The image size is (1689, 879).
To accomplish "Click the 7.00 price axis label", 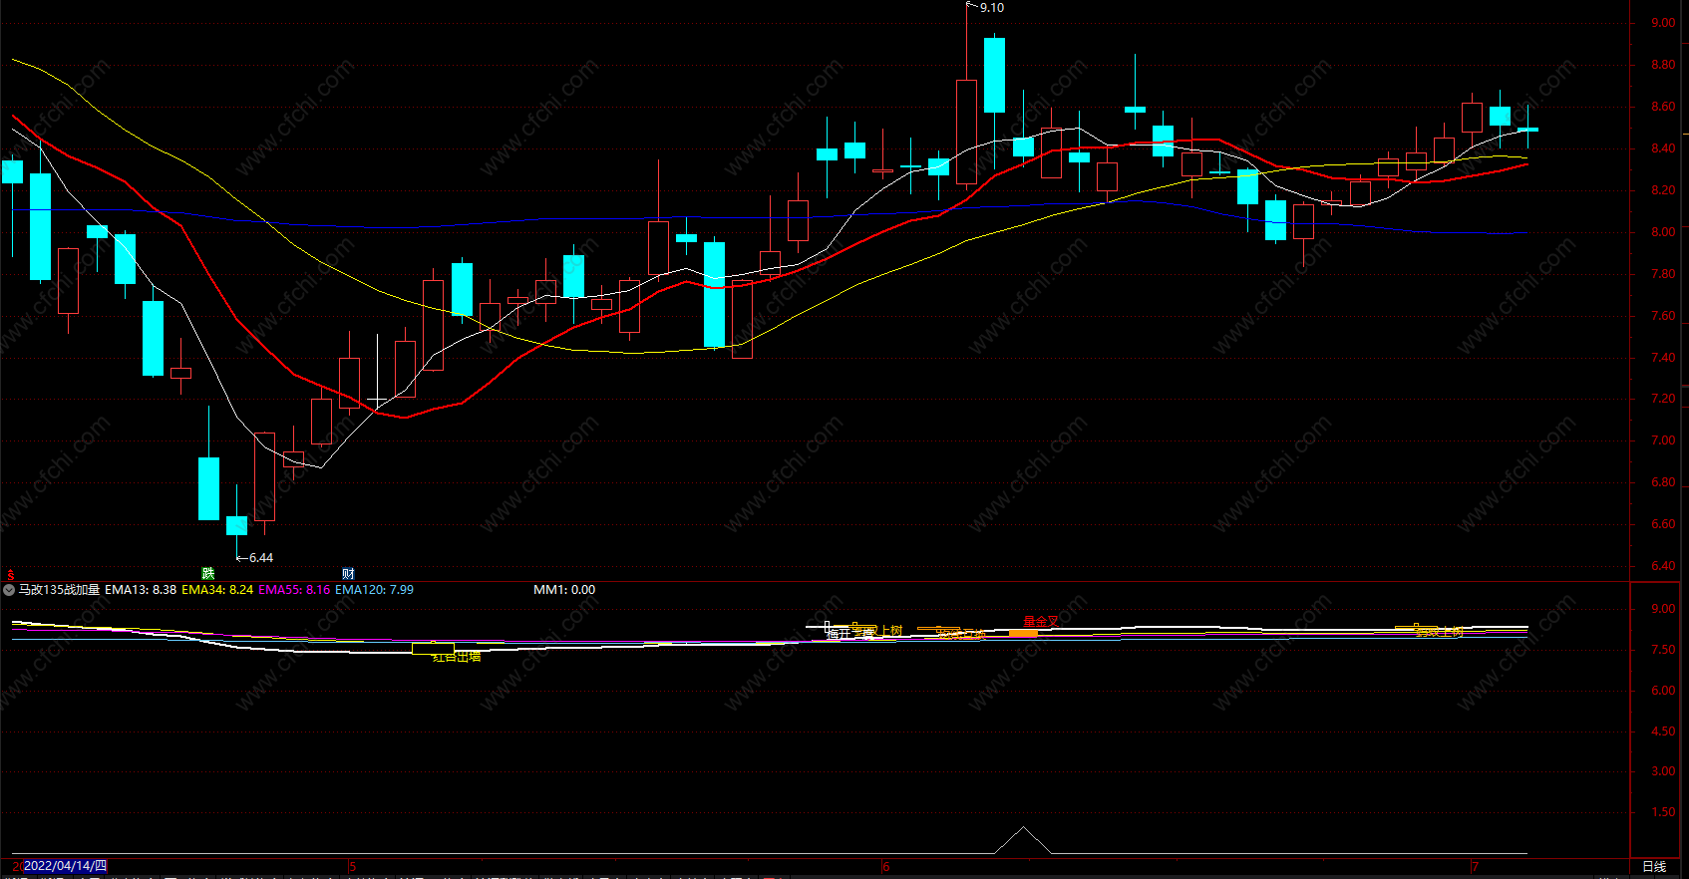I will point(1663,440).
